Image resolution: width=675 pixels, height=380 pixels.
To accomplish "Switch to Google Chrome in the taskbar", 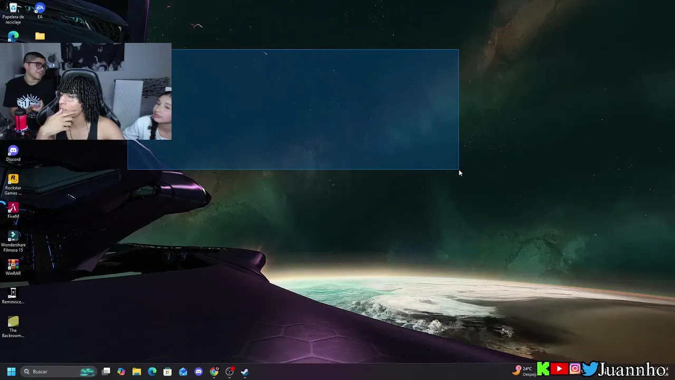I will pos(214,372).
